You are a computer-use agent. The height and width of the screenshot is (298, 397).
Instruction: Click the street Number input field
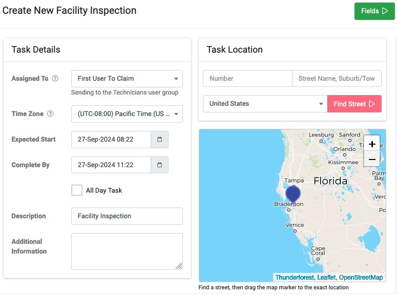point(247,79)
